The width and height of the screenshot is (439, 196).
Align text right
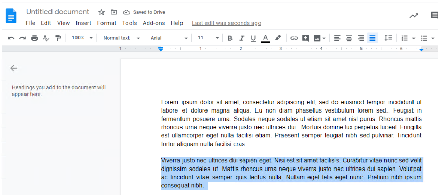pos(361,38)
